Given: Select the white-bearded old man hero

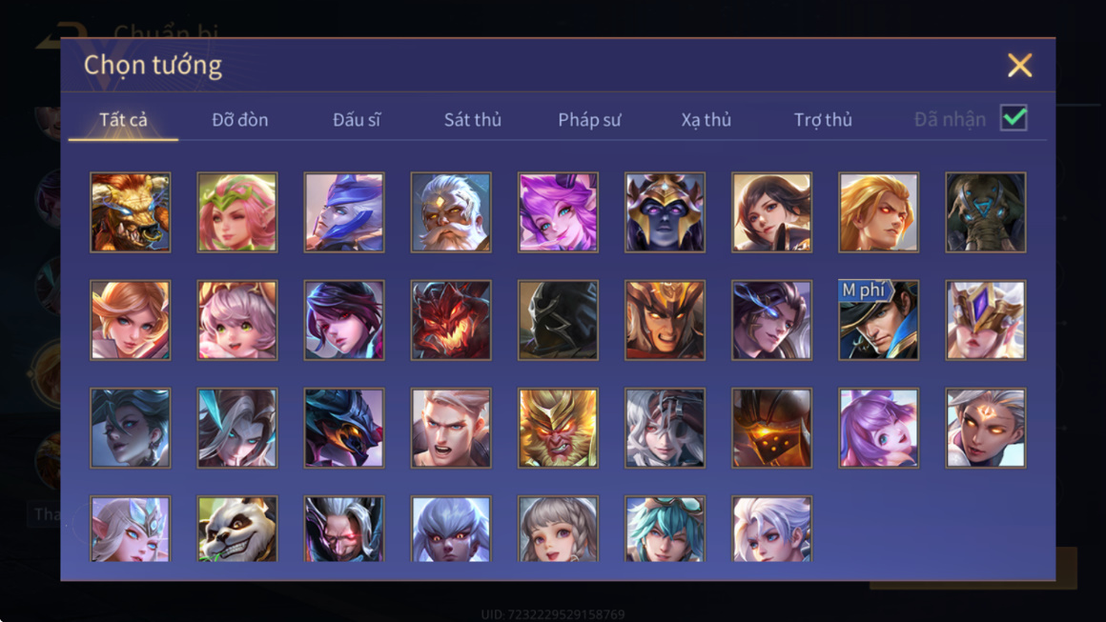Looking at the screenshot, I should 451,212.
